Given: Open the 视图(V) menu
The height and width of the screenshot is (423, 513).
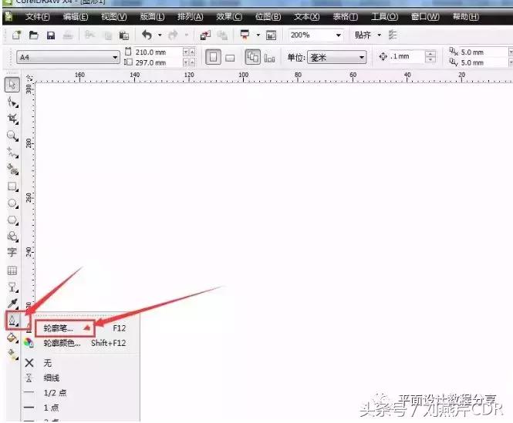Looking at the screenshot, I should 114,17.
